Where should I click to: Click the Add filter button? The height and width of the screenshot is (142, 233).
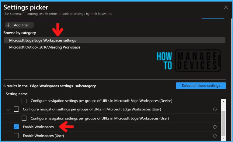coord(19,25)
